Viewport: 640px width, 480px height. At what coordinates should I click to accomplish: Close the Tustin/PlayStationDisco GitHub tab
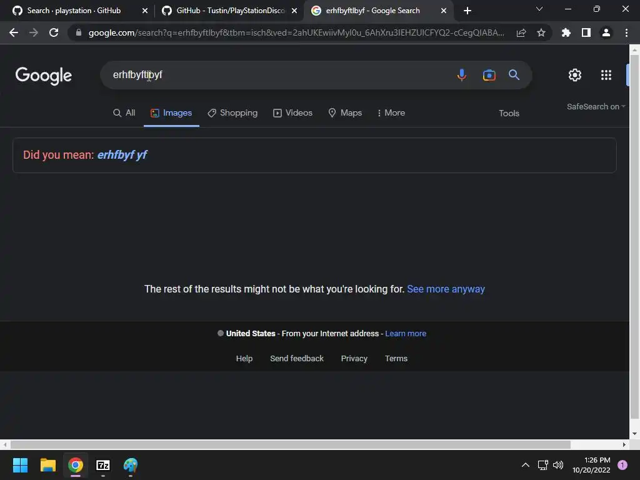click(294, 11)
